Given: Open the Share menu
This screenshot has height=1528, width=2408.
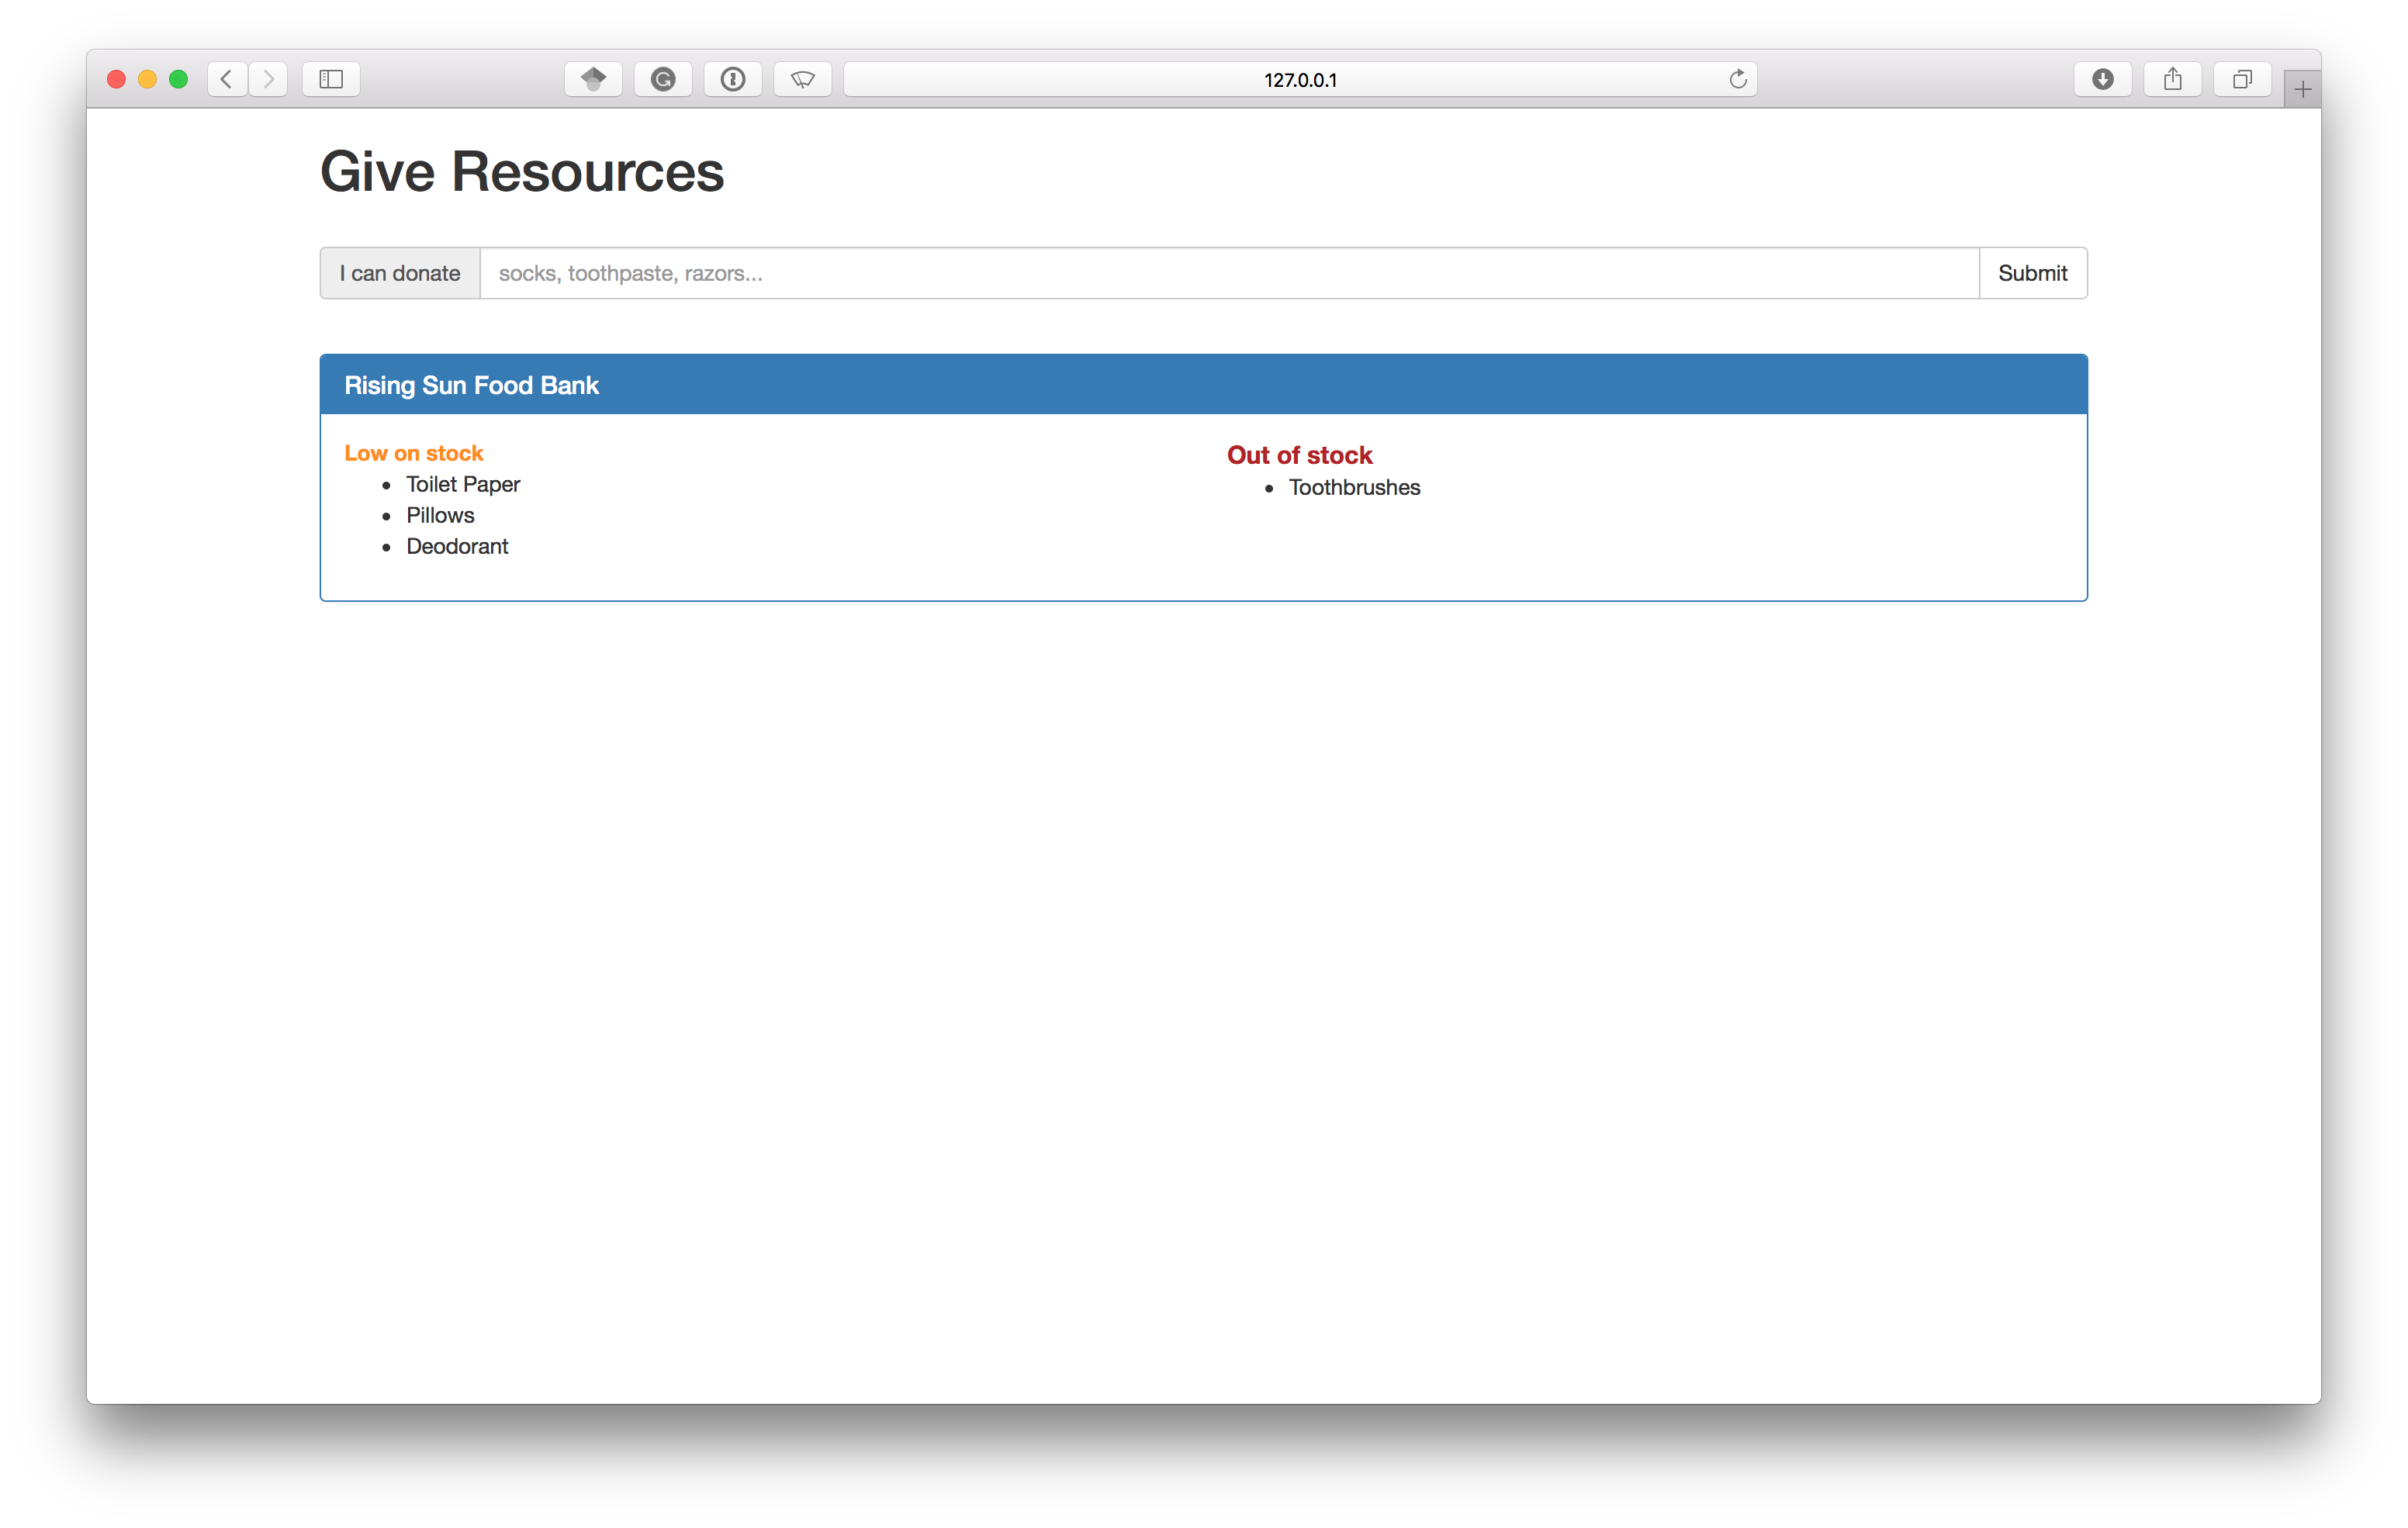Looking at the screenshot, I should tap(2172, 79).
